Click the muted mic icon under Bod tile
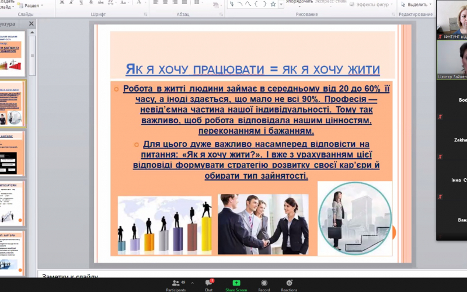 pyautogui.click(x=440, y=116)
